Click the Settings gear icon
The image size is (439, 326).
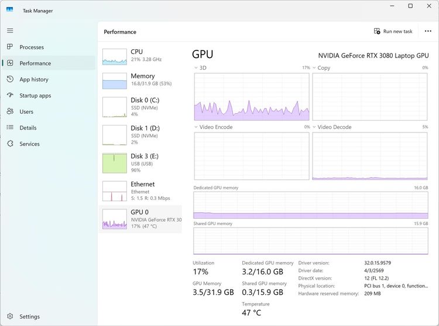click(10, 316)
